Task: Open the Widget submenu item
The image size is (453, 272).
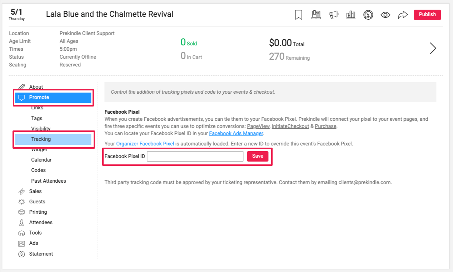Action: (39, 149)
